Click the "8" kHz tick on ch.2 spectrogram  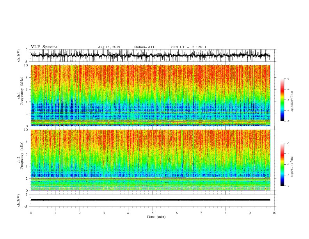27,142
